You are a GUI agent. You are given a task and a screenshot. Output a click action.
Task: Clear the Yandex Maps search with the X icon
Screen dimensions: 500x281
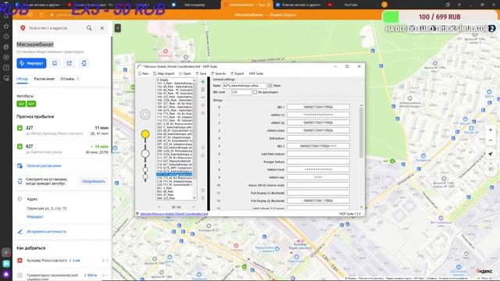(102, 28)
